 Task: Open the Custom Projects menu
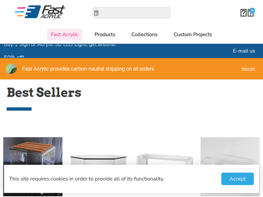click(x=193, y=35)
